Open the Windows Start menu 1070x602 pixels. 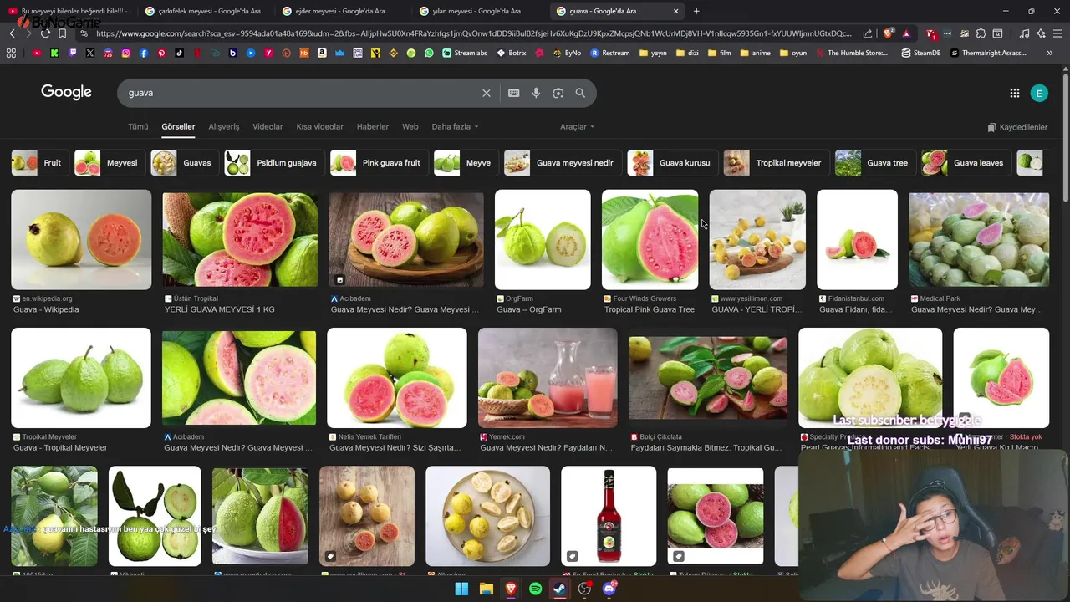coord(461,589)
